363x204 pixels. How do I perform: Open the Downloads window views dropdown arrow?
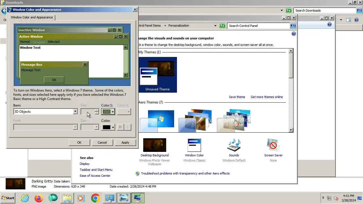pos(341,20)
